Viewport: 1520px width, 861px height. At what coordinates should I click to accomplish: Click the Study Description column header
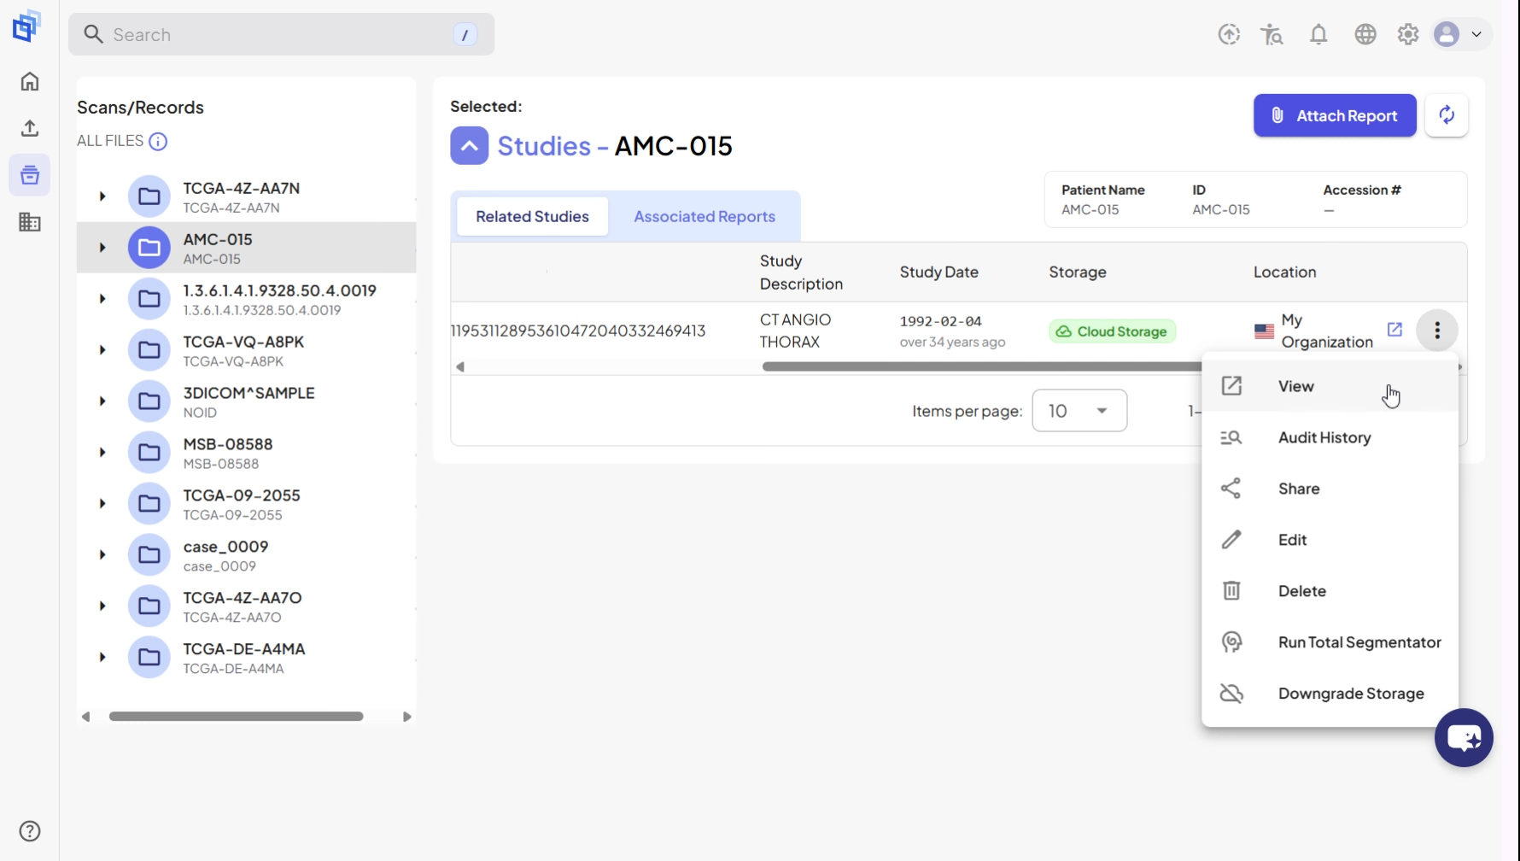tap(801, 272)
